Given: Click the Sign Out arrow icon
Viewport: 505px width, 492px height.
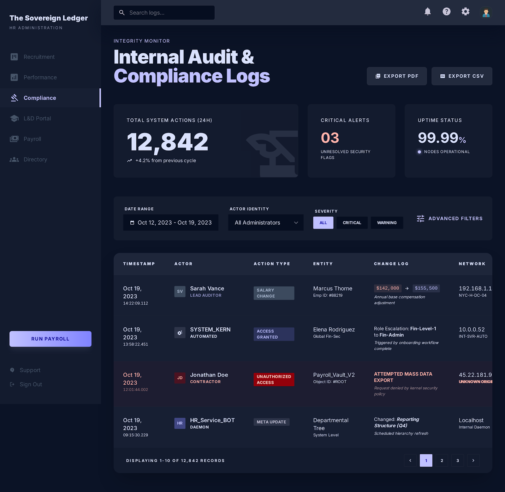Looking at the screenshot, I should pos(12,384).
